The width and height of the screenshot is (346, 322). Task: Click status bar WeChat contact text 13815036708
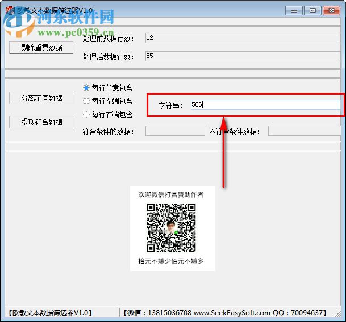[169, 313]
